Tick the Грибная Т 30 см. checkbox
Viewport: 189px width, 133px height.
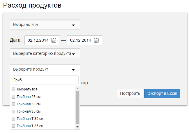click(x=13, y=119)
